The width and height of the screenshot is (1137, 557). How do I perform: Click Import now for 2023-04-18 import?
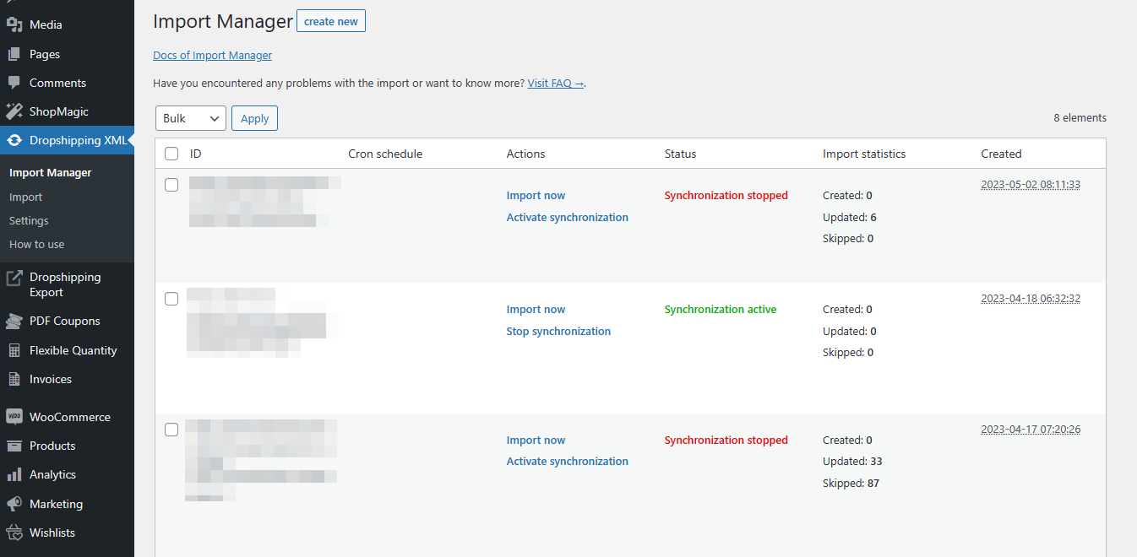(x=536, y=309)
